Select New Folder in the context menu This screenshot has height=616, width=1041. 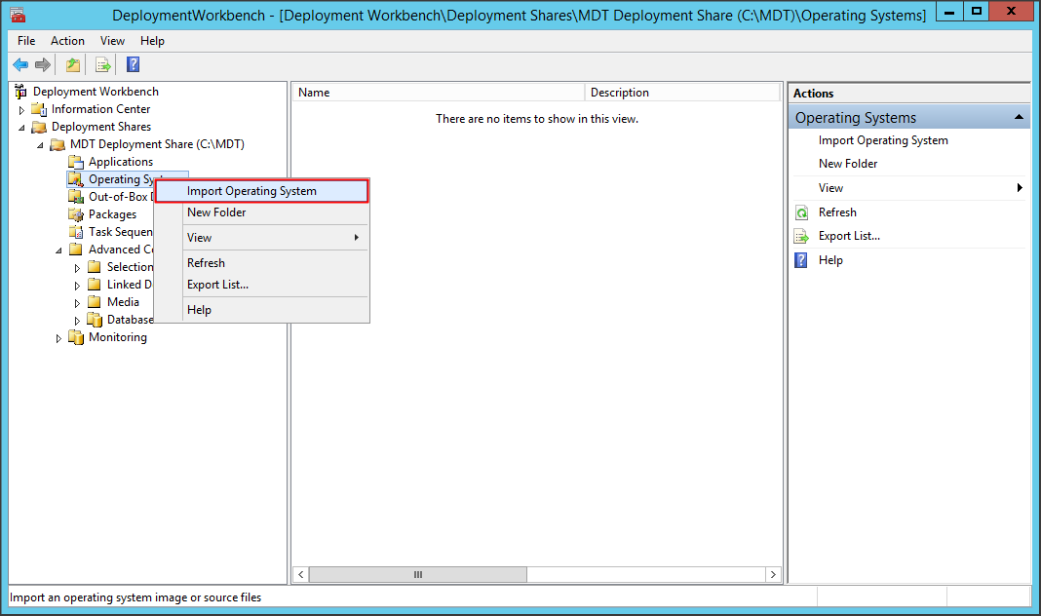[x=216, y=212]
